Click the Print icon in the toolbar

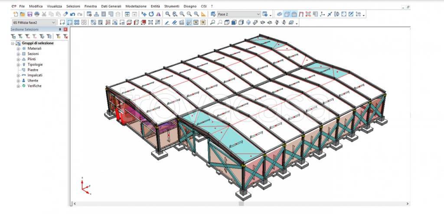(x=37, y=14)
